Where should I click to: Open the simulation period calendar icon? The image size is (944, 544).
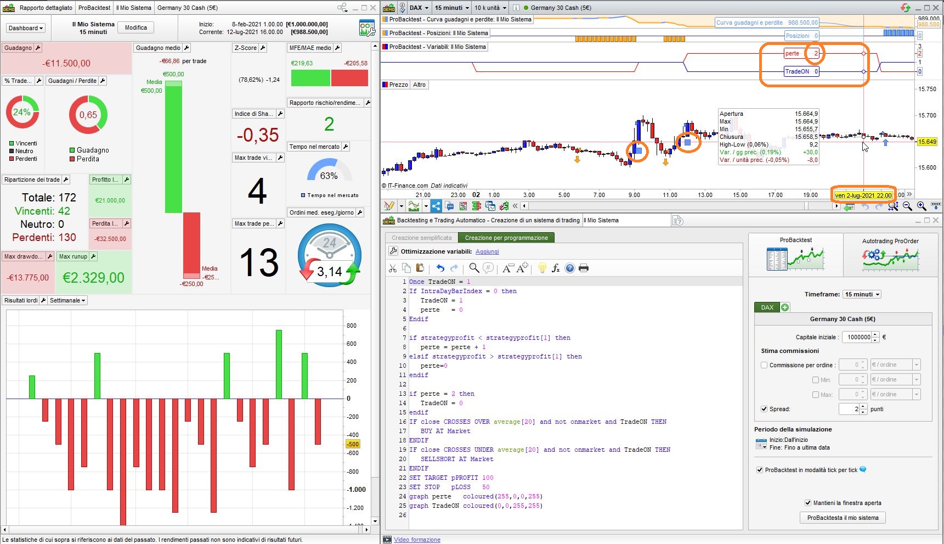(x=761, y=444)
